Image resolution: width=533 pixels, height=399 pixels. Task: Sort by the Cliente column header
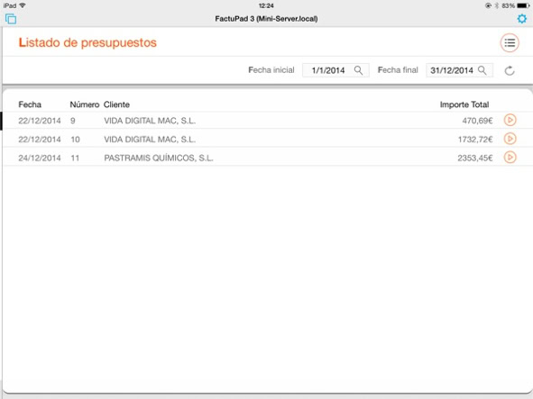tap(116, 104)
